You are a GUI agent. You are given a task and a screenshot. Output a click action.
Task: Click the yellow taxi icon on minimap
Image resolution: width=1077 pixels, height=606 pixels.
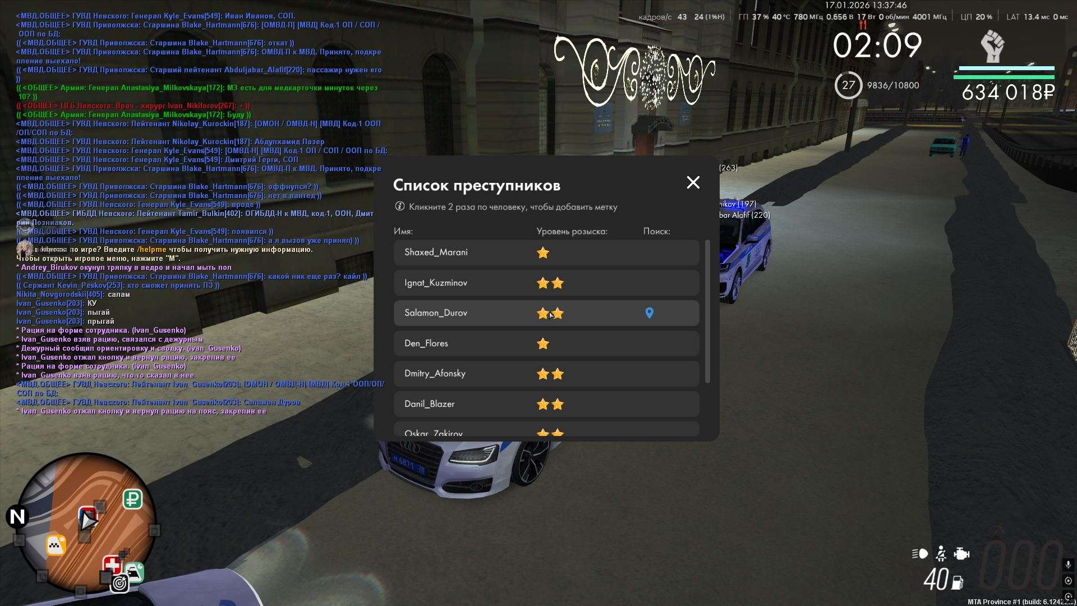(x=56, y=545)
